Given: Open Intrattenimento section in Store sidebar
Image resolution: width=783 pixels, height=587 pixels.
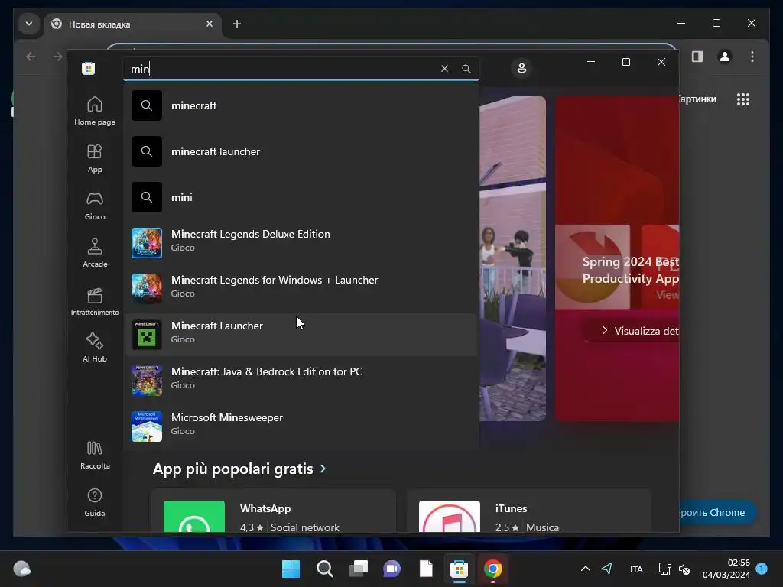Looking at the screenshot, I should 94,301.
